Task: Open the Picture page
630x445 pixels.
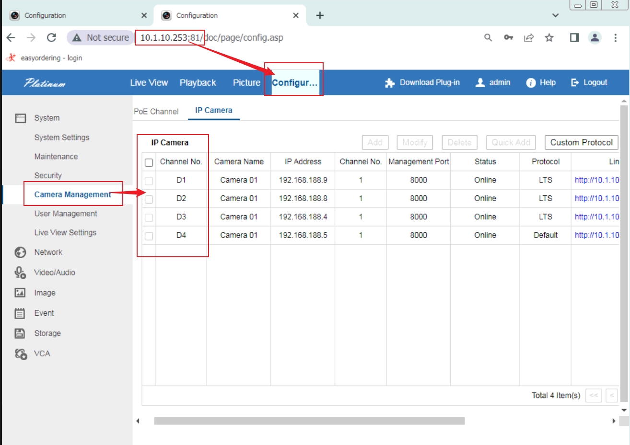Action: (246, 82)
